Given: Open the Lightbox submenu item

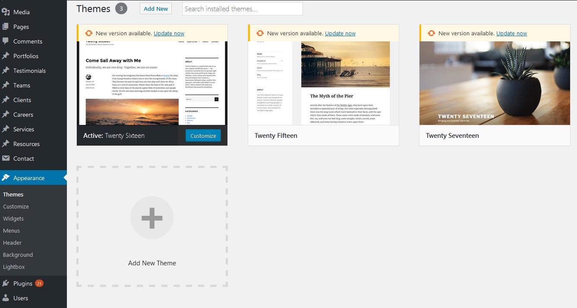Looking at the screenshot, I should 14,267.
